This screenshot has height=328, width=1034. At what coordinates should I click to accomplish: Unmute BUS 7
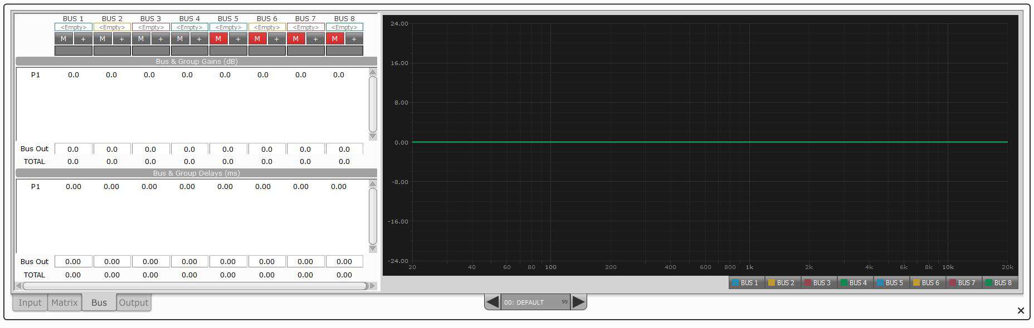click(x=296, y=39)
